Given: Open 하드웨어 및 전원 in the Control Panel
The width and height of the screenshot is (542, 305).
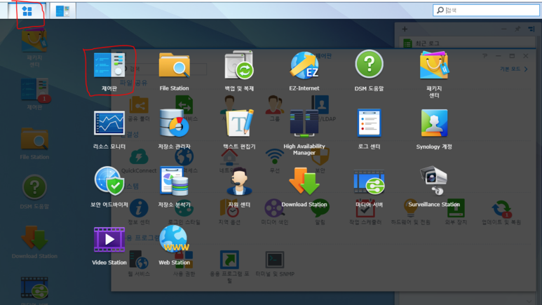Looking at the screenshot, I should (410, 212).
